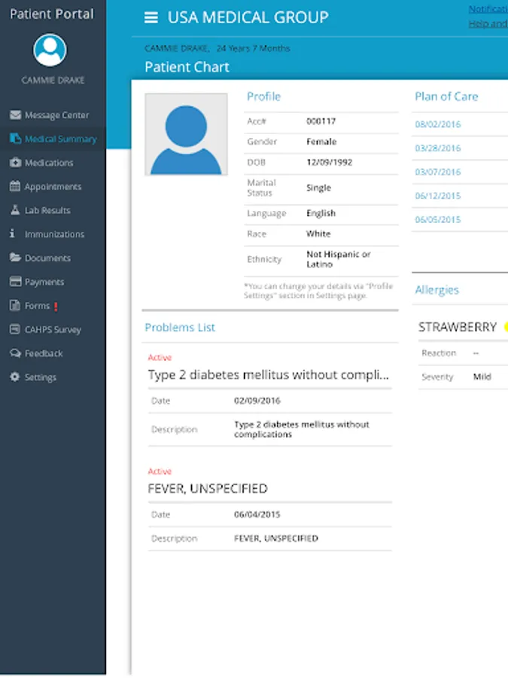Click the Allergies heading

pyautogui.click(x=437, y=290)
